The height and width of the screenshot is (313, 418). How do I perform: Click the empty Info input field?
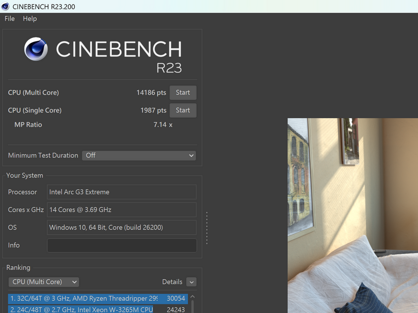pyautogui.click(x=122, y=245)
